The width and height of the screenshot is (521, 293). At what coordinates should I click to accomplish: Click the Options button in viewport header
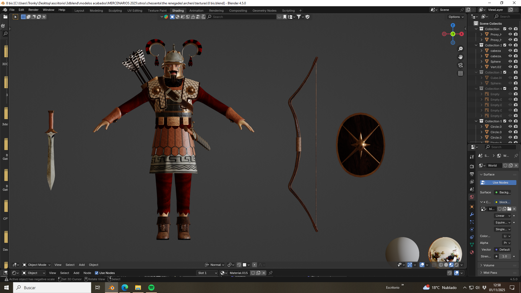pyautogui.click(x=456, y=17)
